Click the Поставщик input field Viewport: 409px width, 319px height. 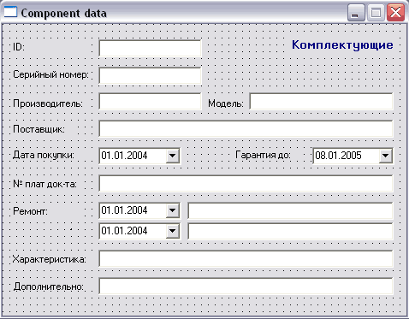[x=246, y=128]
